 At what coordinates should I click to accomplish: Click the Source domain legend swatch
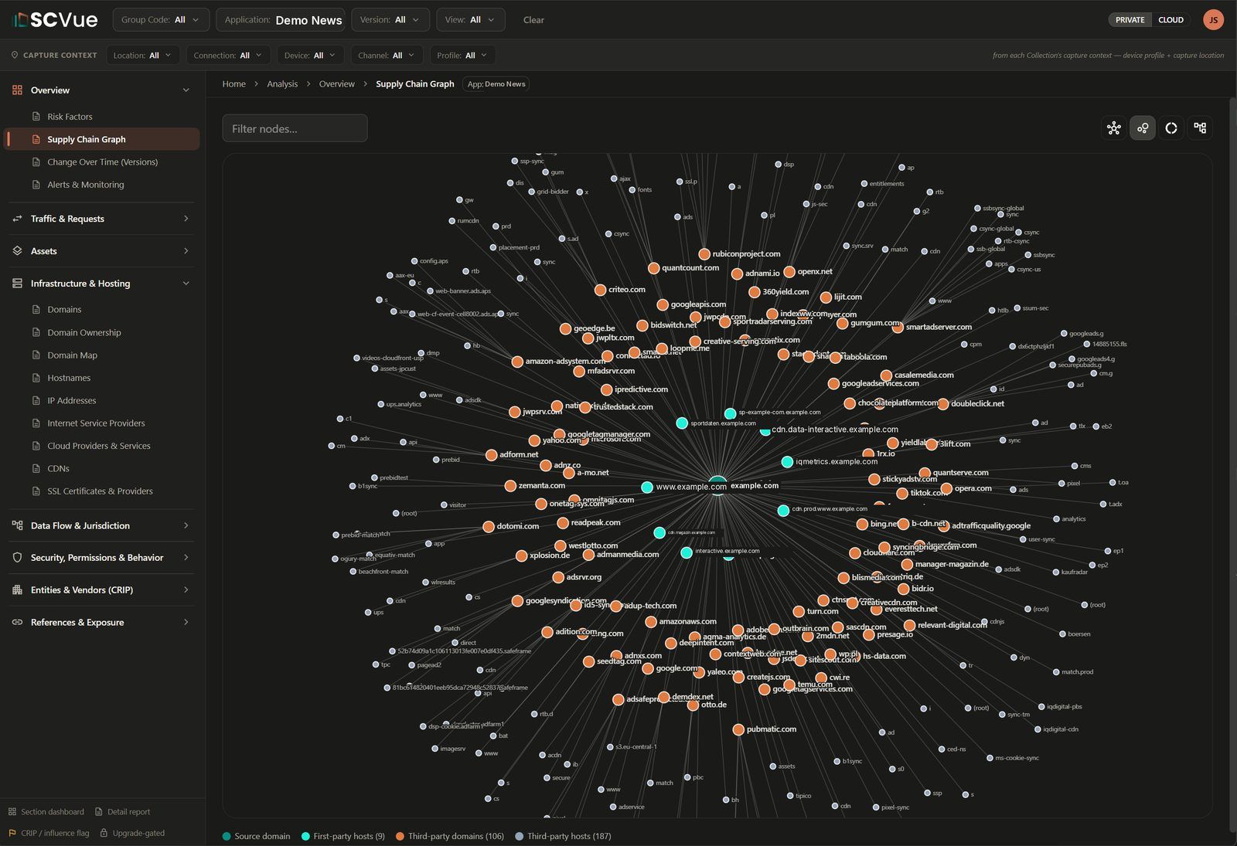227,837
